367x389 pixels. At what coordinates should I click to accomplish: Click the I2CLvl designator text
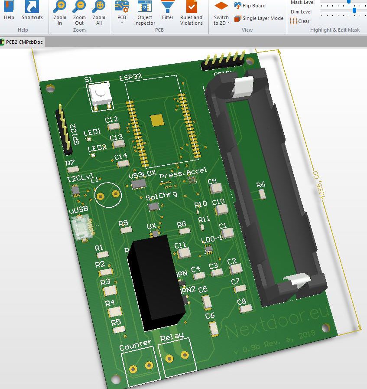(80, 177)
